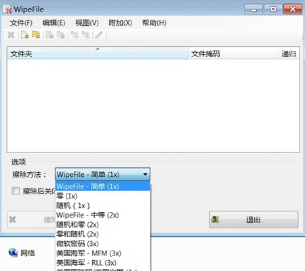Sort by the 文件夹 column header
Viewport: 305px width, 271px height.
tap(98, 54)
